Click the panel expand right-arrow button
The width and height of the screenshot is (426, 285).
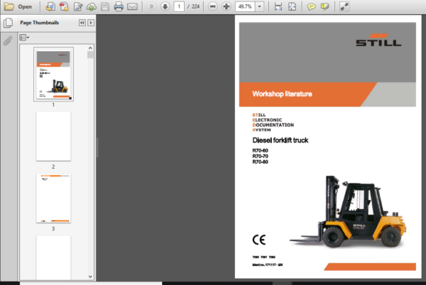91,23
